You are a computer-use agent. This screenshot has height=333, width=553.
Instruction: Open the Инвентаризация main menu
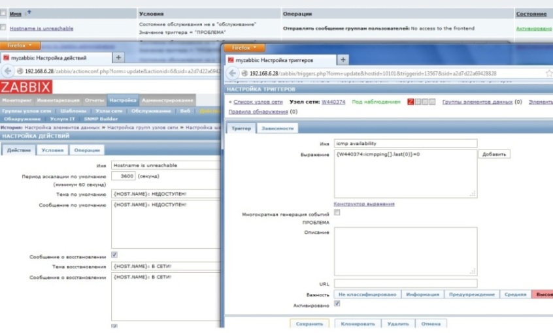58,101
